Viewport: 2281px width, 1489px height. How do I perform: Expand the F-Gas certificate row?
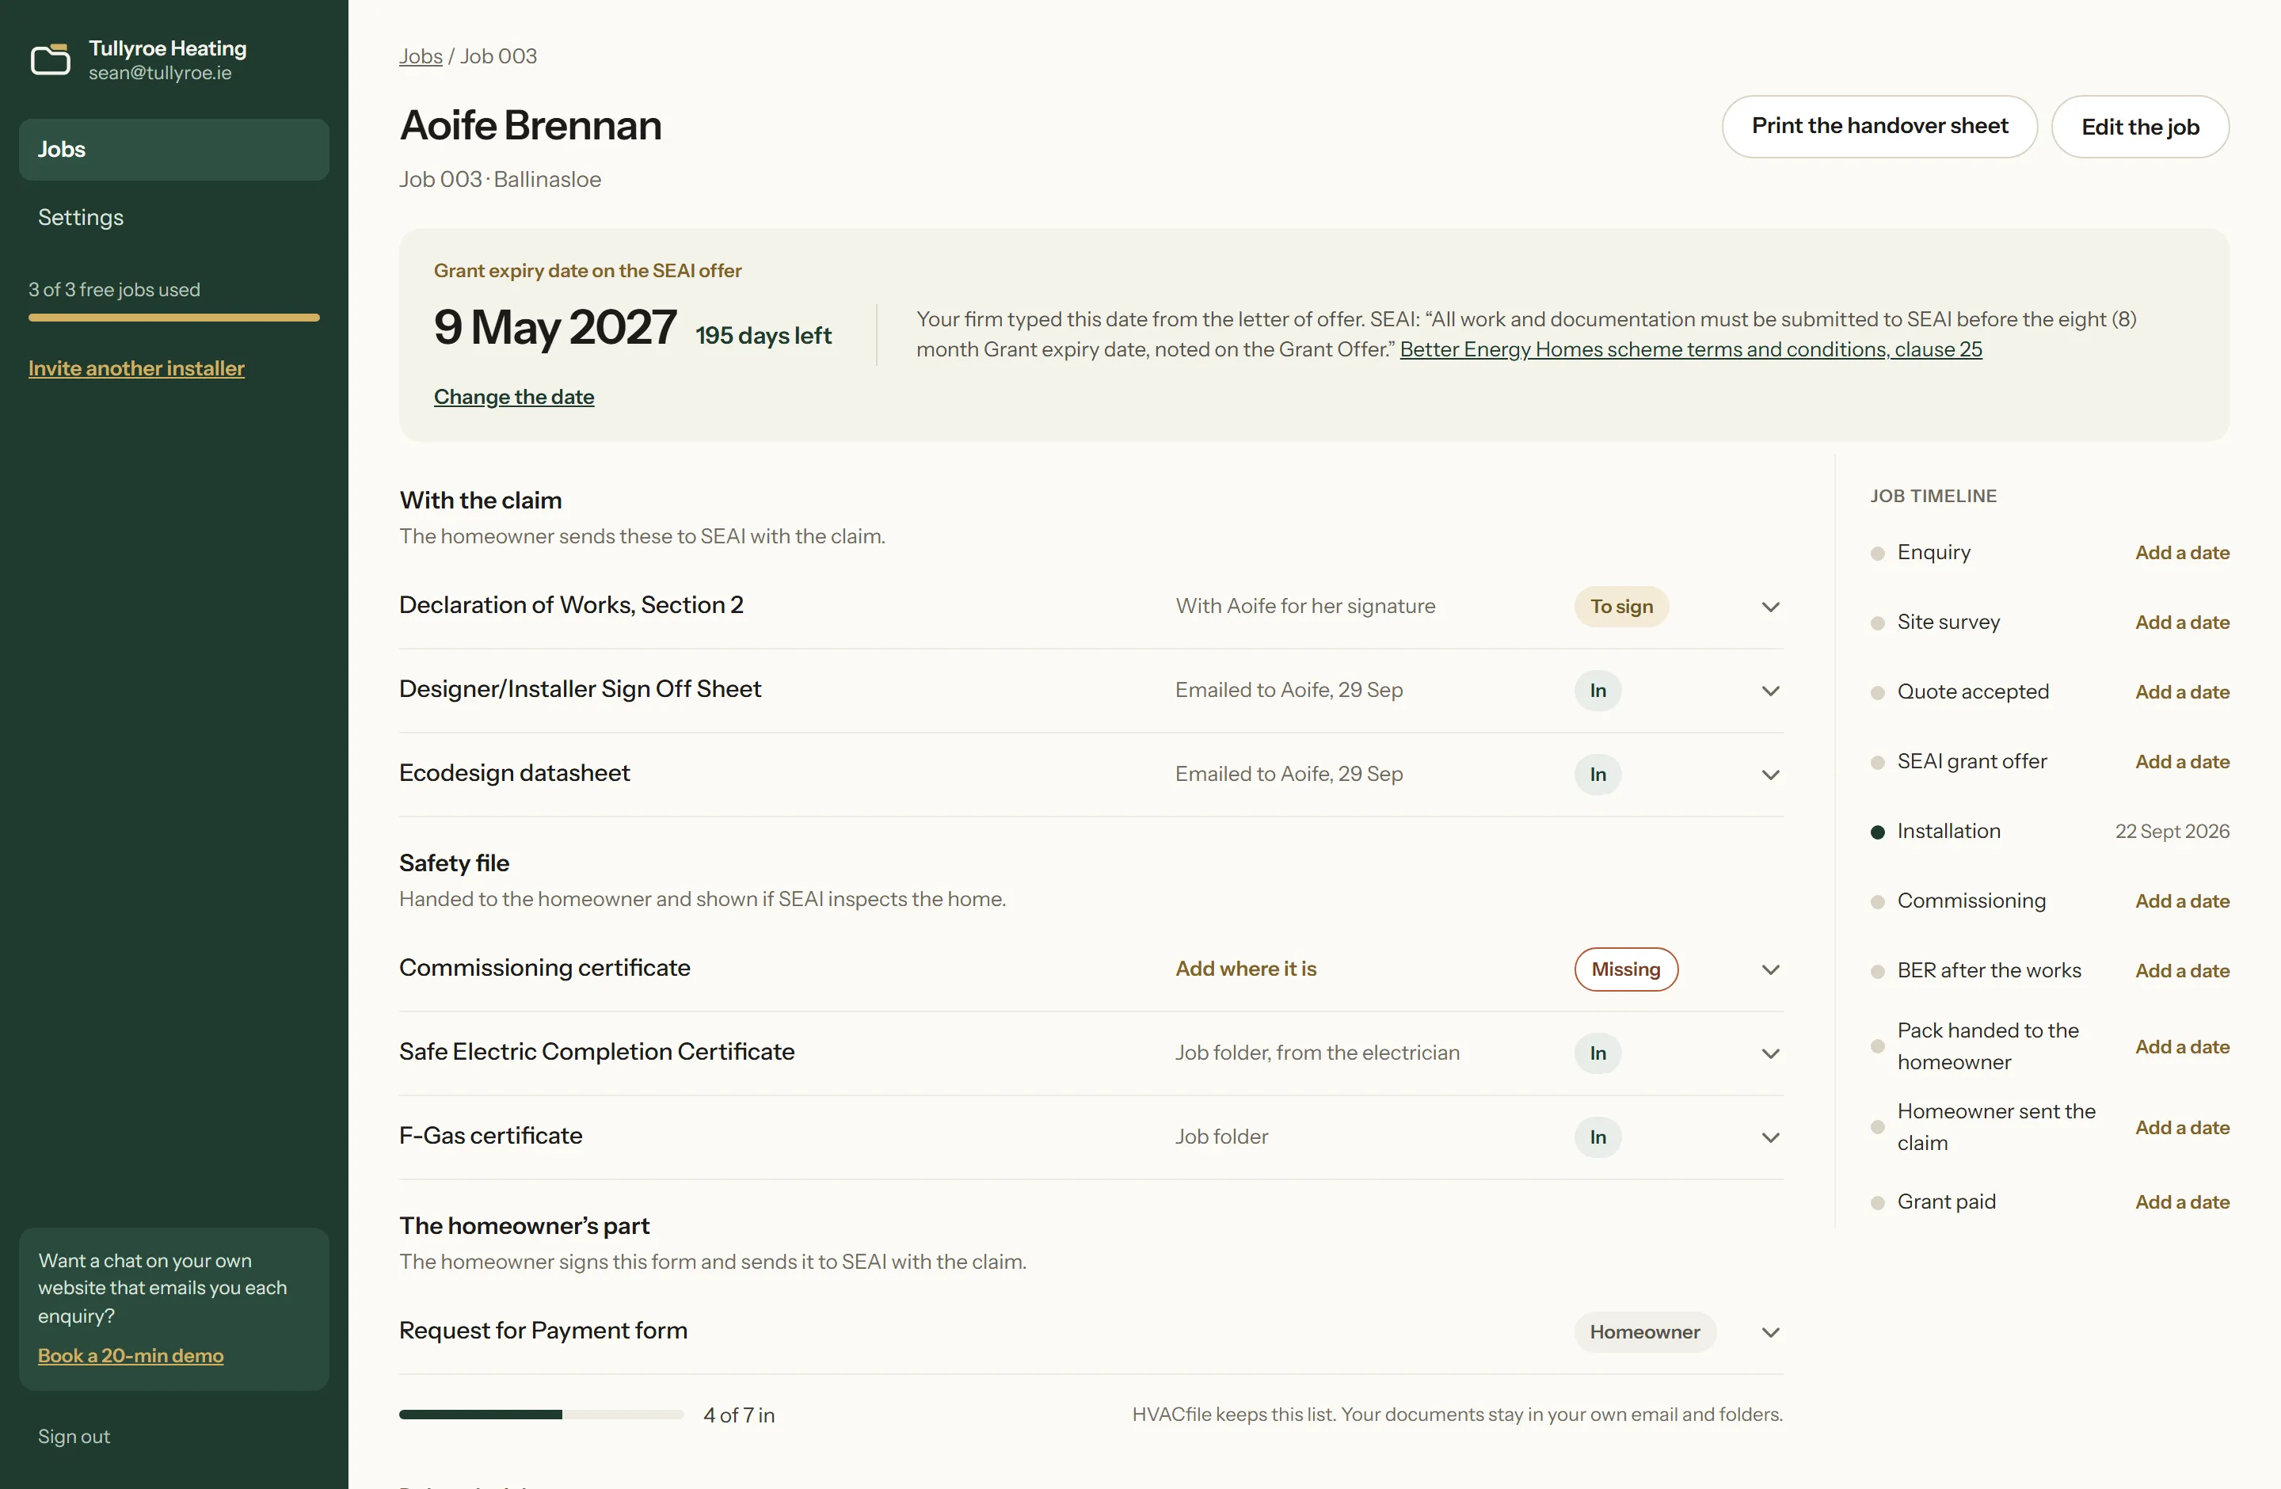coord(1770,1137)
